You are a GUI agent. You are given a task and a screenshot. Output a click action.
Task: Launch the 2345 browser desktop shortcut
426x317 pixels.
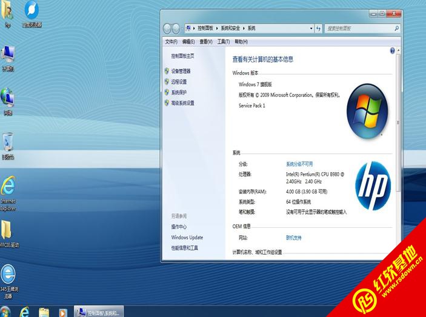click(8, 281)
